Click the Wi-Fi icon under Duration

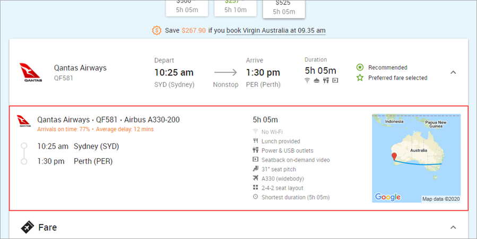(307, 80)
